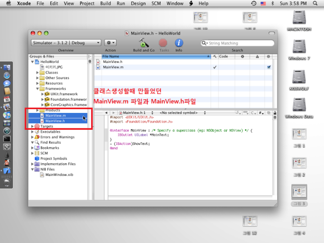Open the class hierarchy C popup
Image resolution: width=324 pixels, height=243 pixels.
(x=253, y=113)
